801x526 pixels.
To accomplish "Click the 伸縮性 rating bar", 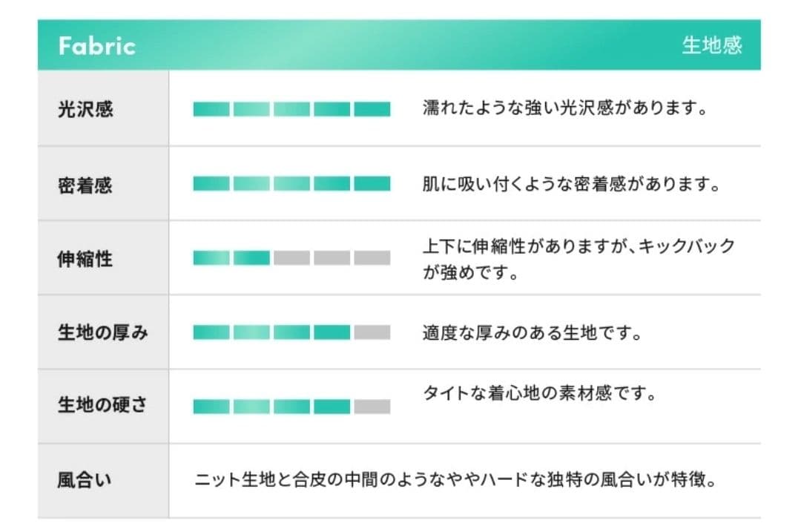I will point(291,258).
